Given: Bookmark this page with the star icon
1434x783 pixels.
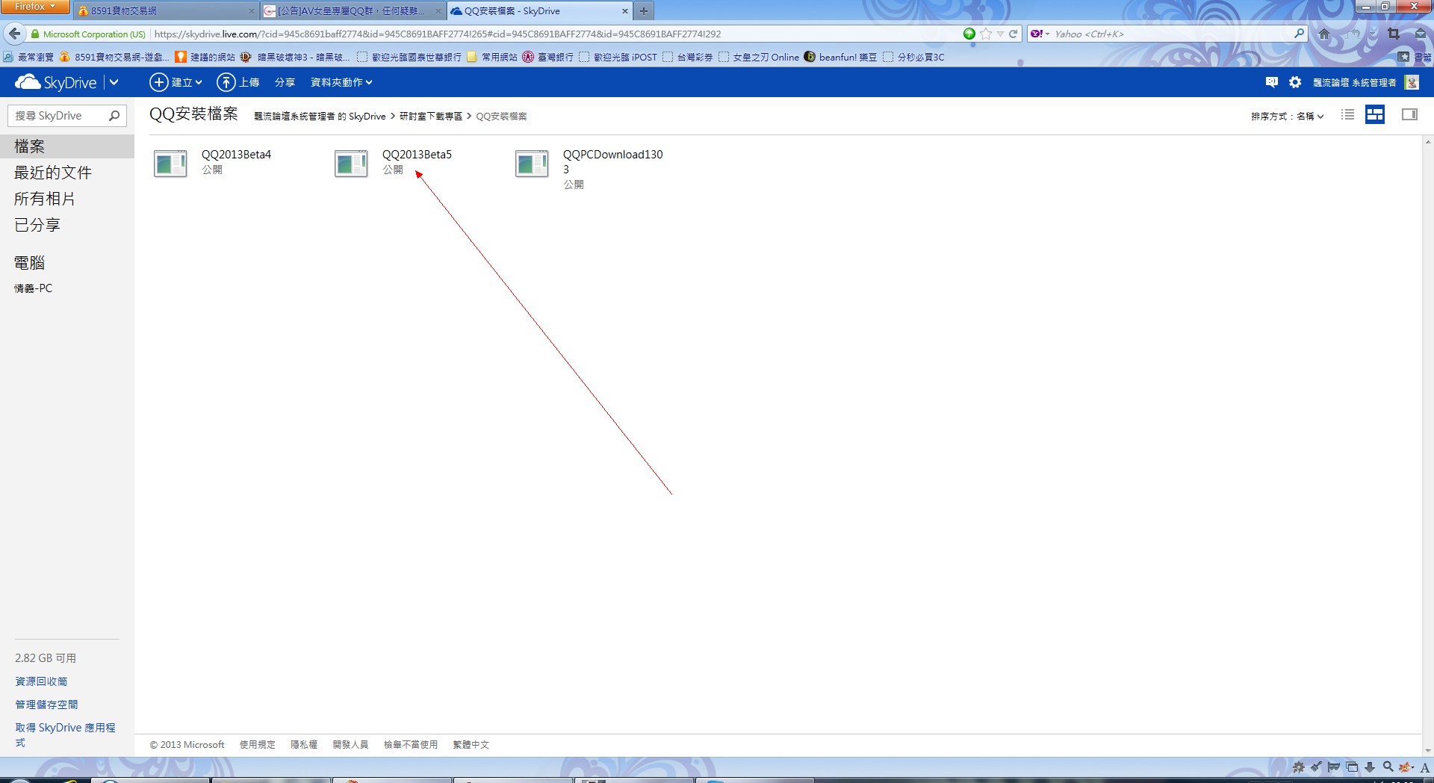Looking at the screenshot, I should (x=986, y=34).
